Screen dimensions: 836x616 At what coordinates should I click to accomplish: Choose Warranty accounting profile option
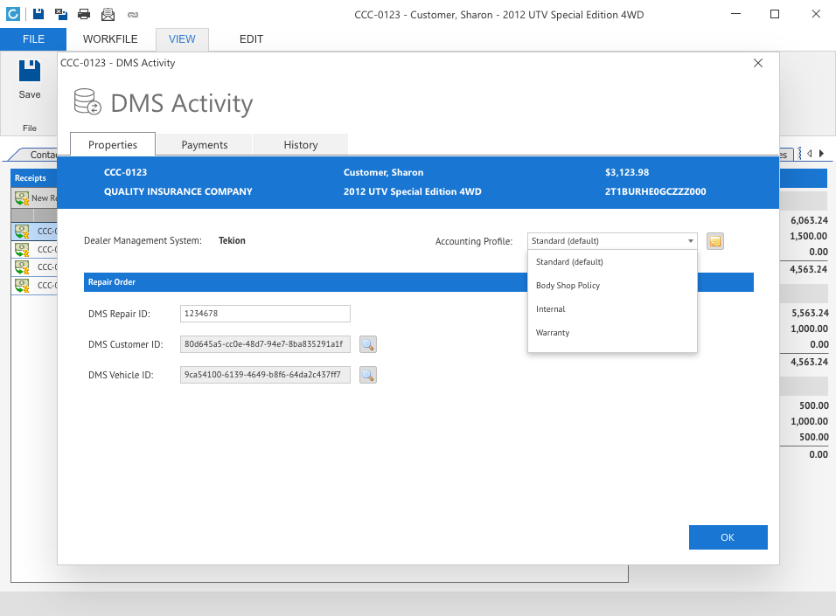(x=612, y=333)
